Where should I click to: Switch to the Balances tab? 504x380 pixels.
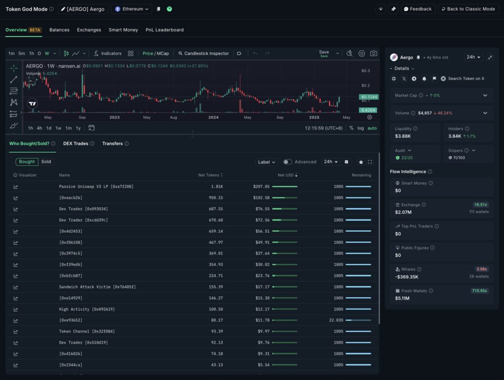(x=59, y=30)
